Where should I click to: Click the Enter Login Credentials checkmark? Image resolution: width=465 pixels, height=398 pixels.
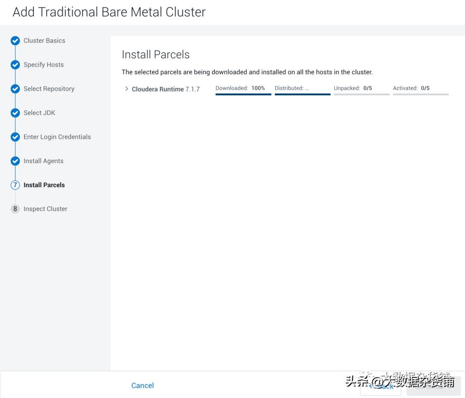(15, 137)
